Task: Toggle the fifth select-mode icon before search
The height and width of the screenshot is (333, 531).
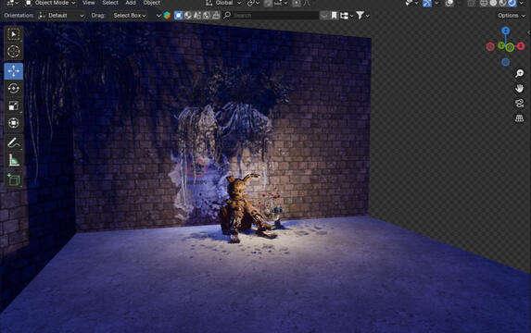Action: pos(216,15)
